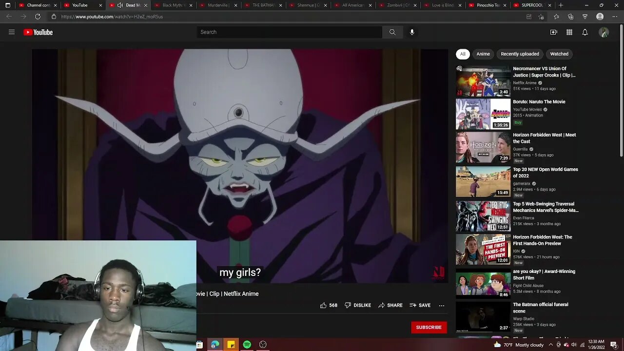
Task: Open Edge profile icon in toolbar
Action: (600, 17)
